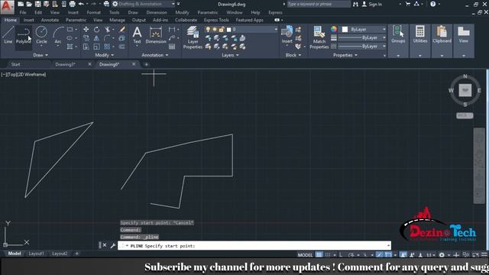The image size is (489, 275).
Task: Click Match Properties tool
Action: (319, 37)
